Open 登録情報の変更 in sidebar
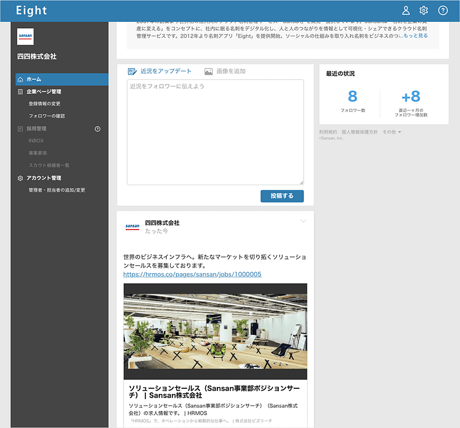The width and height of the screenshot is (460, 428). tap(45, 104)
